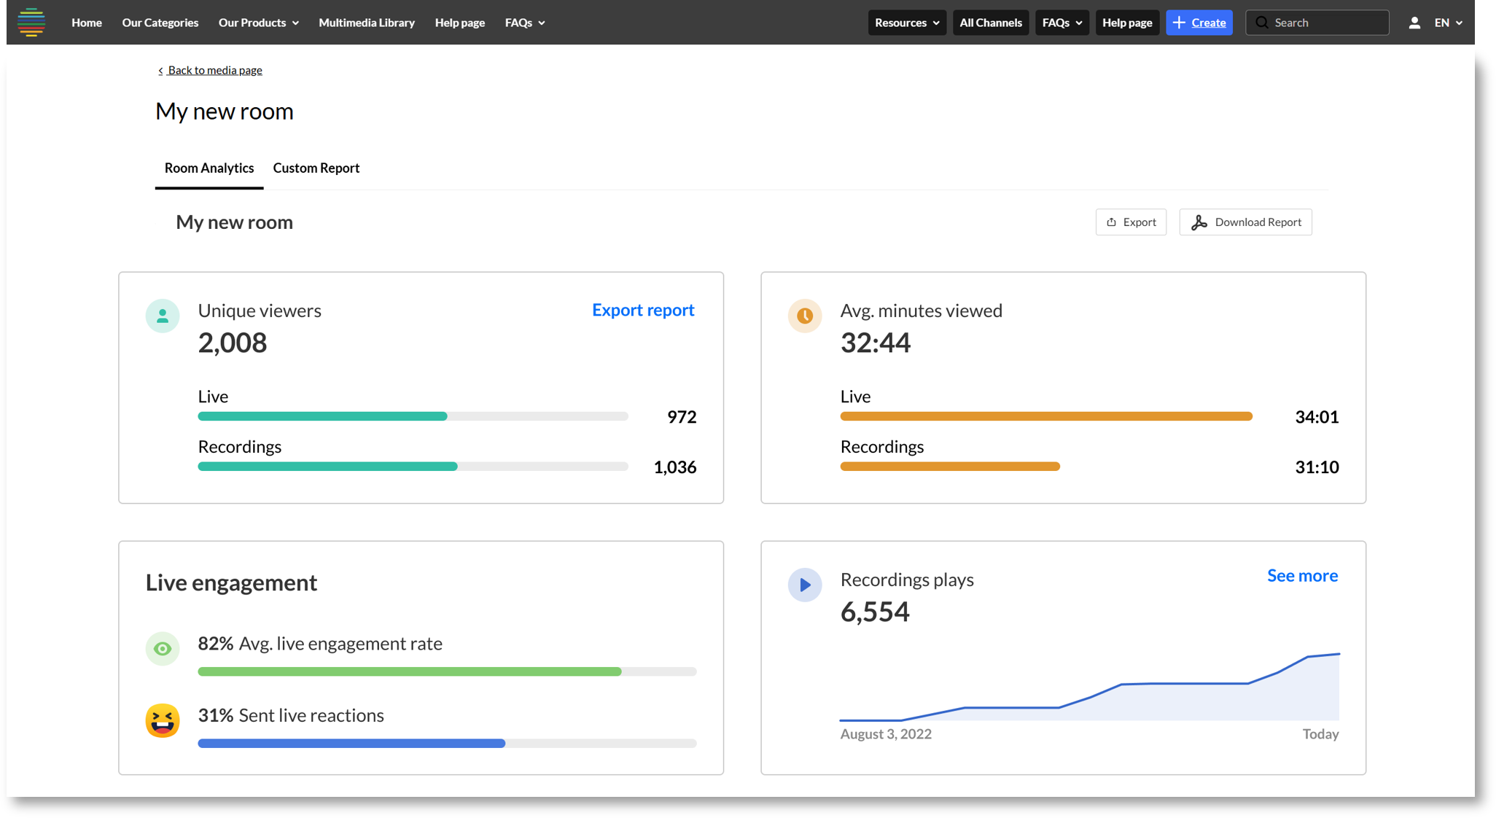1496x818 pixels.
Task: Click the Sent live reactions progress bar
Action: (446, 743)
